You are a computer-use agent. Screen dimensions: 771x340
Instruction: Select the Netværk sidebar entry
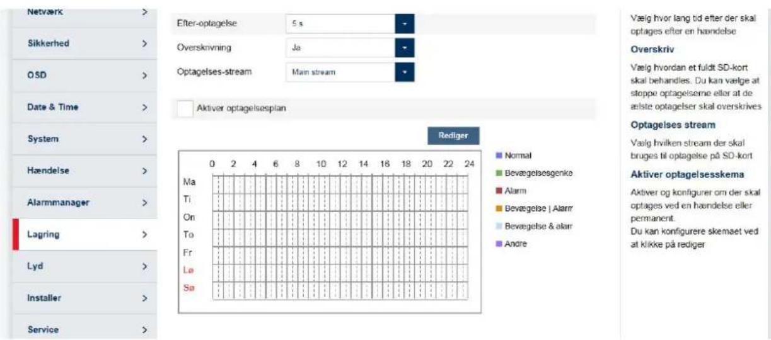[x=84, y=12]
